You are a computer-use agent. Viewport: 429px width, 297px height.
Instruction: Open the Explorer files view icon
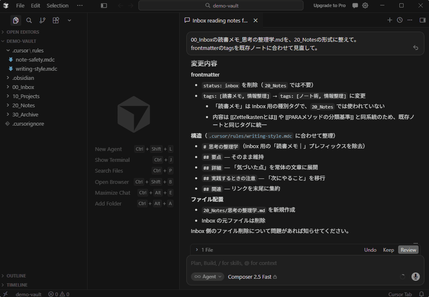(15, 20)
